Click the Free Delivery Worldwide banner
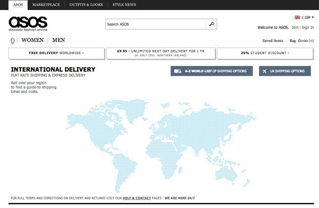This screenshot has width=319, height=208. (x=56, y=53)
